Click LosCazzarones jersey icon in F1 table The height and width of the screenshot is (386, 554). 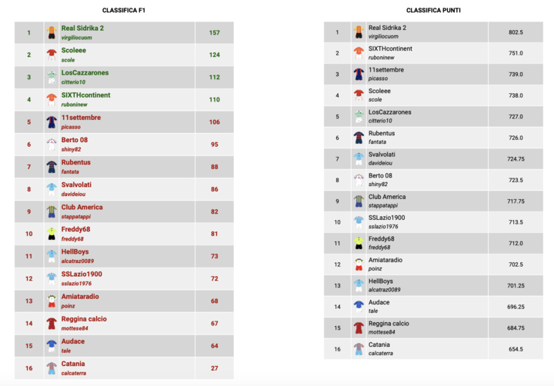51,78
